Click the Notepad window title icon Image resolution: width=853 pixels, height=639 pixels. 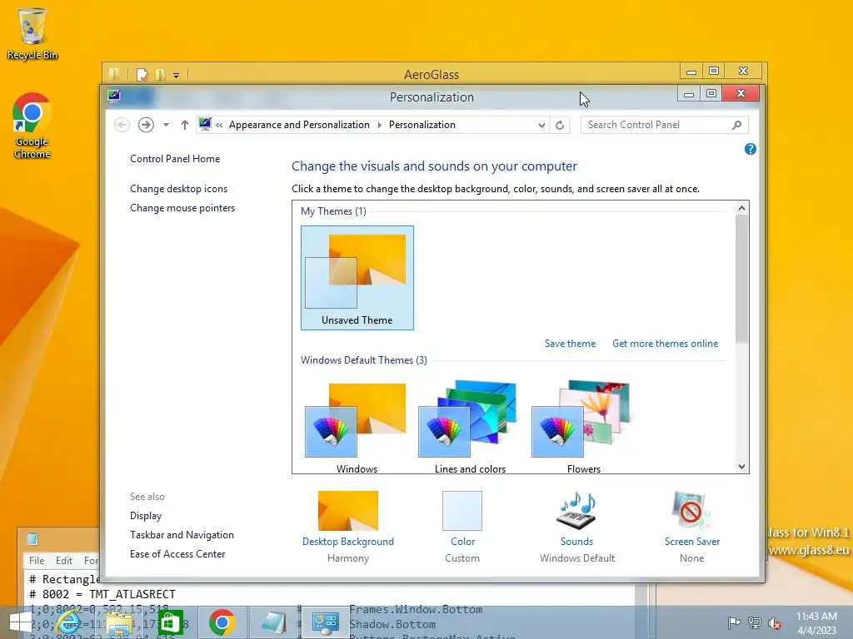click(32, 539)
